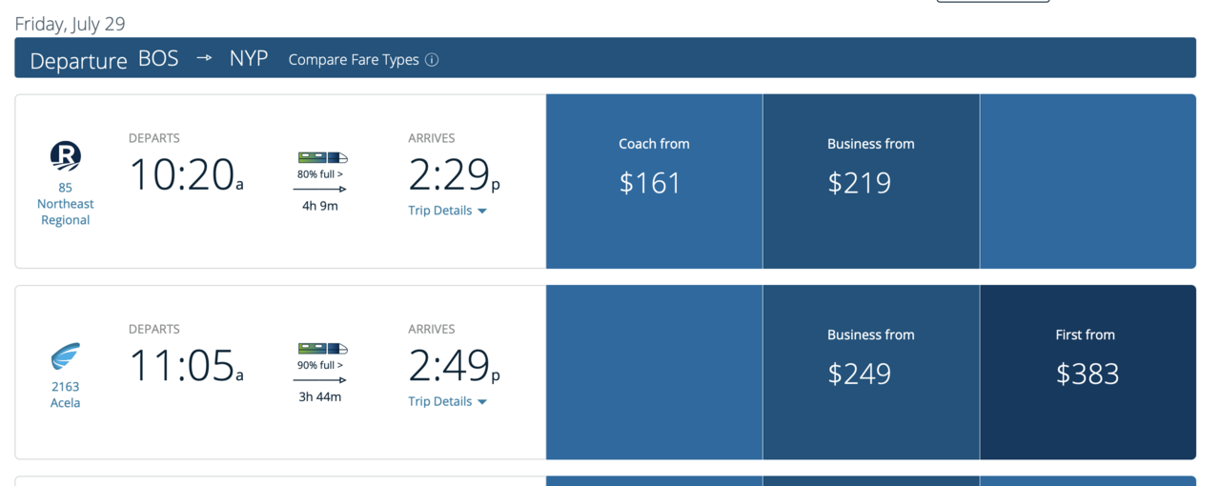Click the empty fare cell for Northeast Regional
Image resolution: width=1220 pixels, height=486 pixels.
click(x=1087, y=181)
